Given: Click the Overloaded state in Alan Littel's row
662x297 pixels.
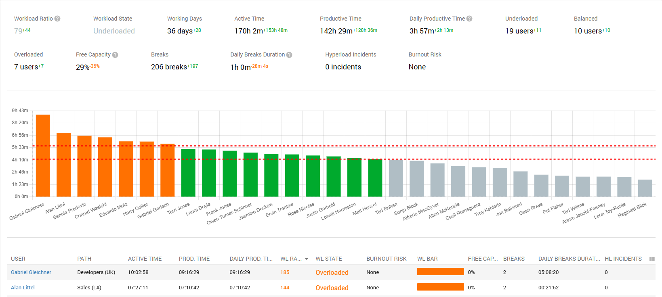Looking at the screenshot, I should 332,288.
